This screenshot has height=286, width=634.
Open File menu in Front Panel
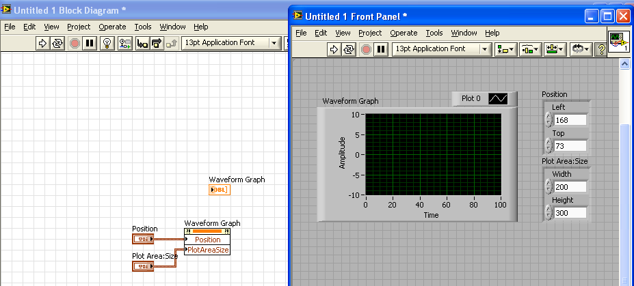click(301, 33)
